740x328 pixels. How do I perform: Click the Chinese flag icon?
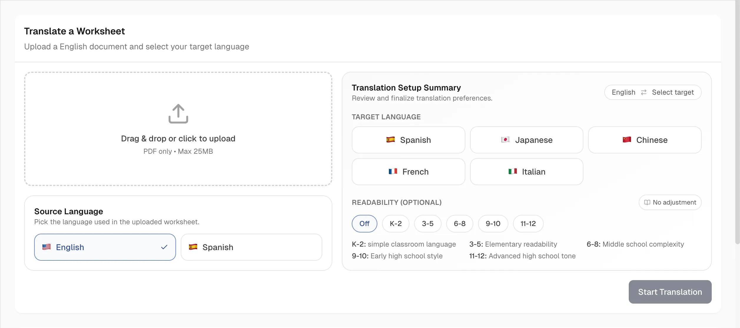pyautogui.click(x=627, y=140)
